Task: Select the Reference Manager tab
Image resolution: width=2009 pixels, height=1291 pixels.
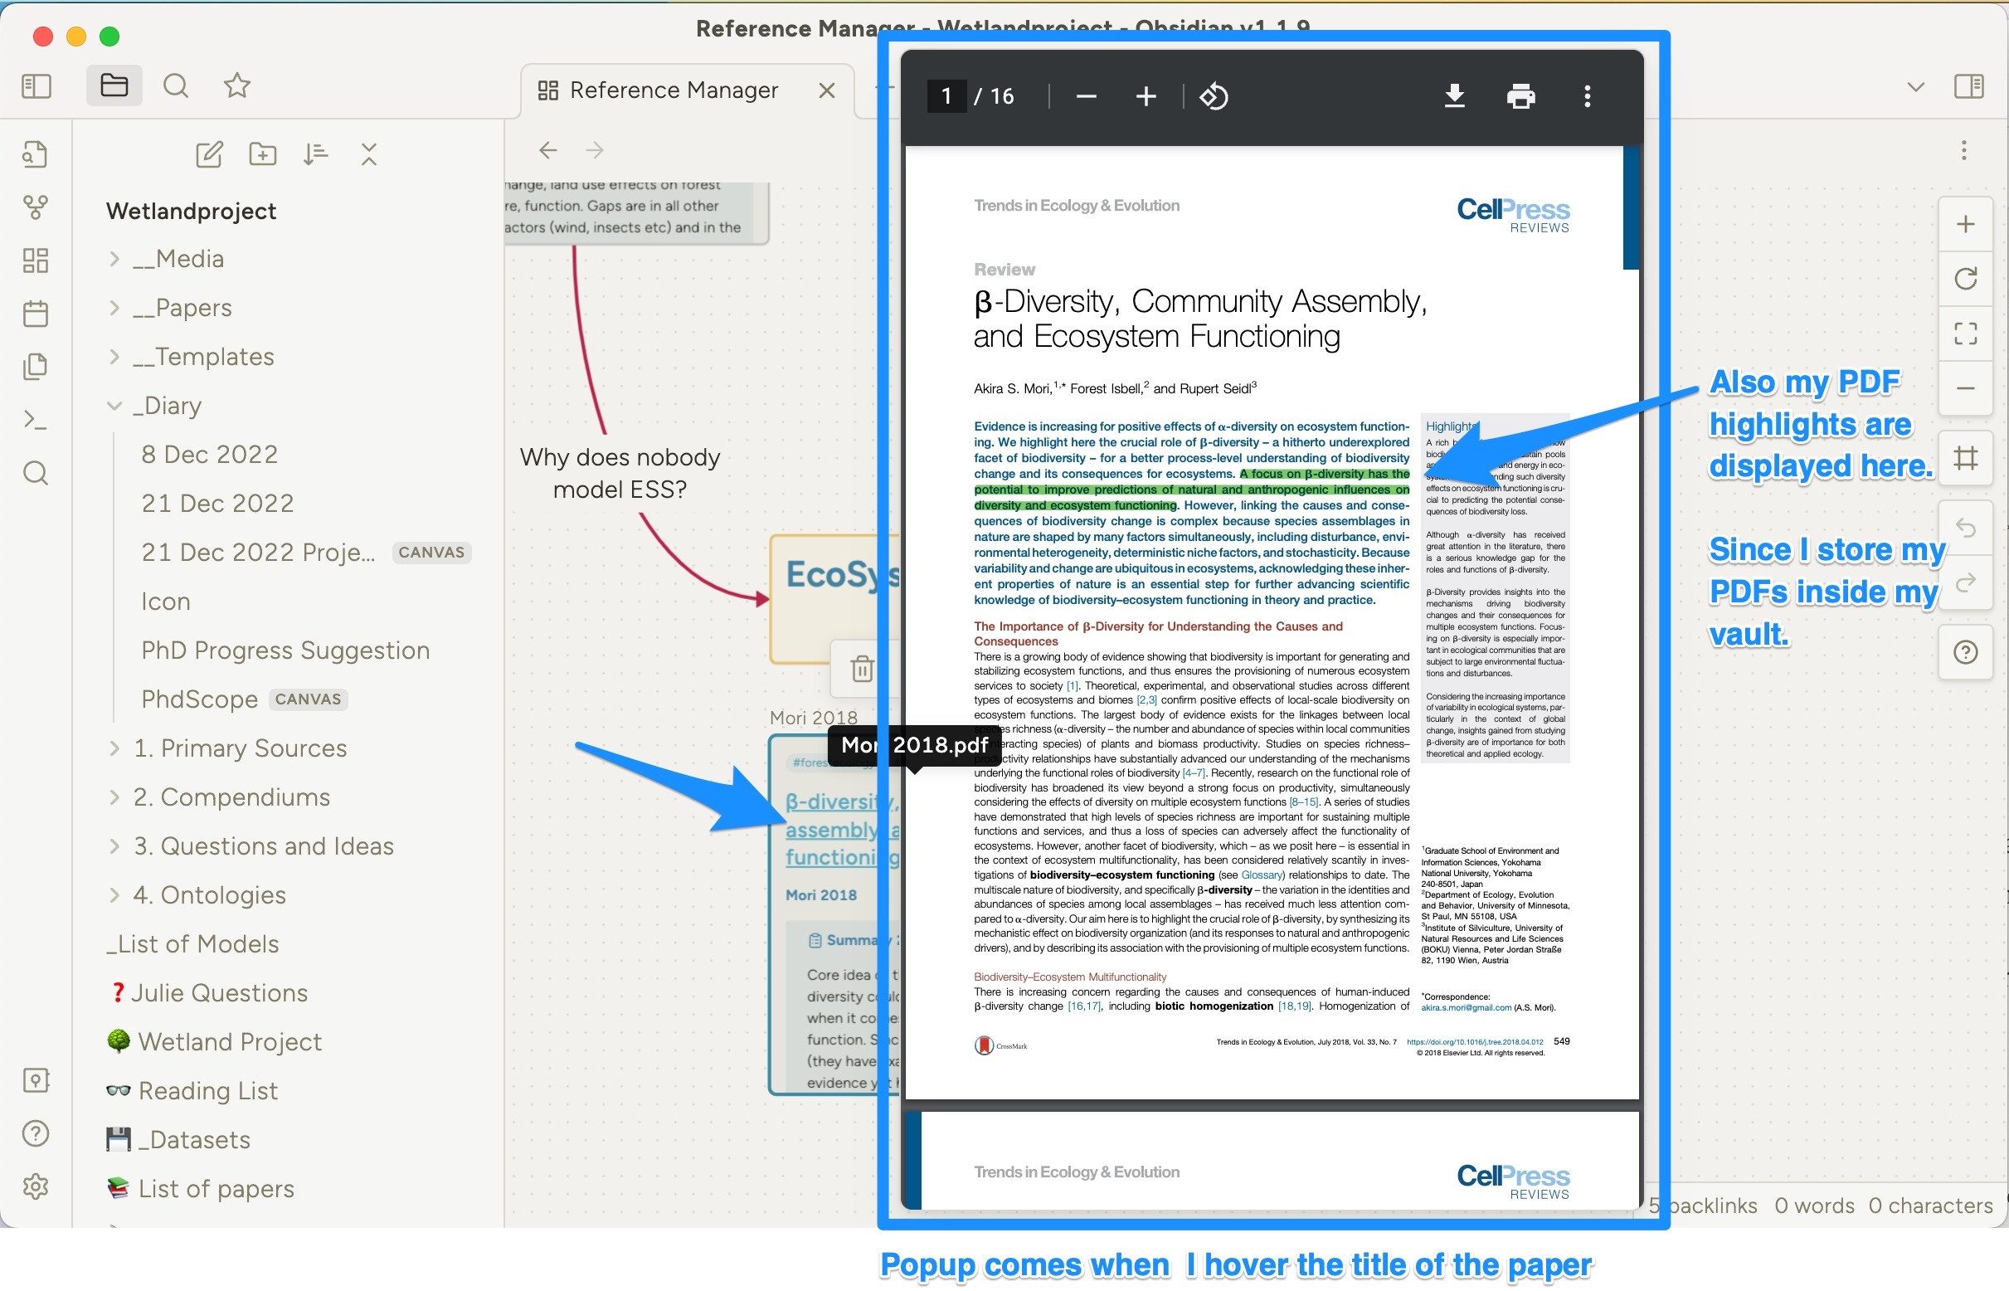Action: 673,90
